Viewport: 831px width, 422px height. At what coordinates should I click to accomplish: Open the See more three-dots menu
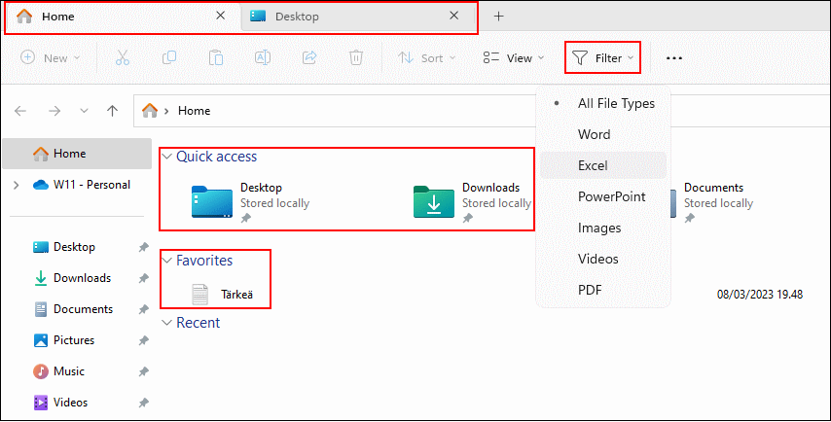pos(674,58)
